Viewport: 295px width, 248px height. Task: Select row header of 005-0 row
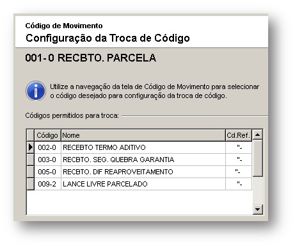coord(31,172)
